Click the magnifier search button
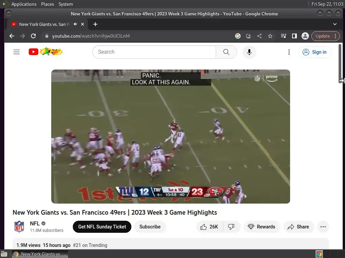 pyautogui.click(x=226, y=52)
